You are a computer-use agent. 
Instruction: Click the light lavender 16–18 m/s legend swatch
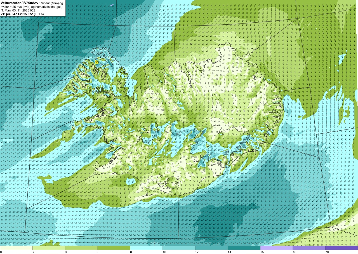[x=277, y=248]
